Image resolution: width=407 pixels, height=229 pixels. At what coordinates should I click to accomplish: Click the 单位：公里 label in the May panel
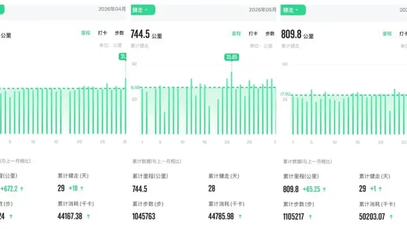click(x=261, y=46)
